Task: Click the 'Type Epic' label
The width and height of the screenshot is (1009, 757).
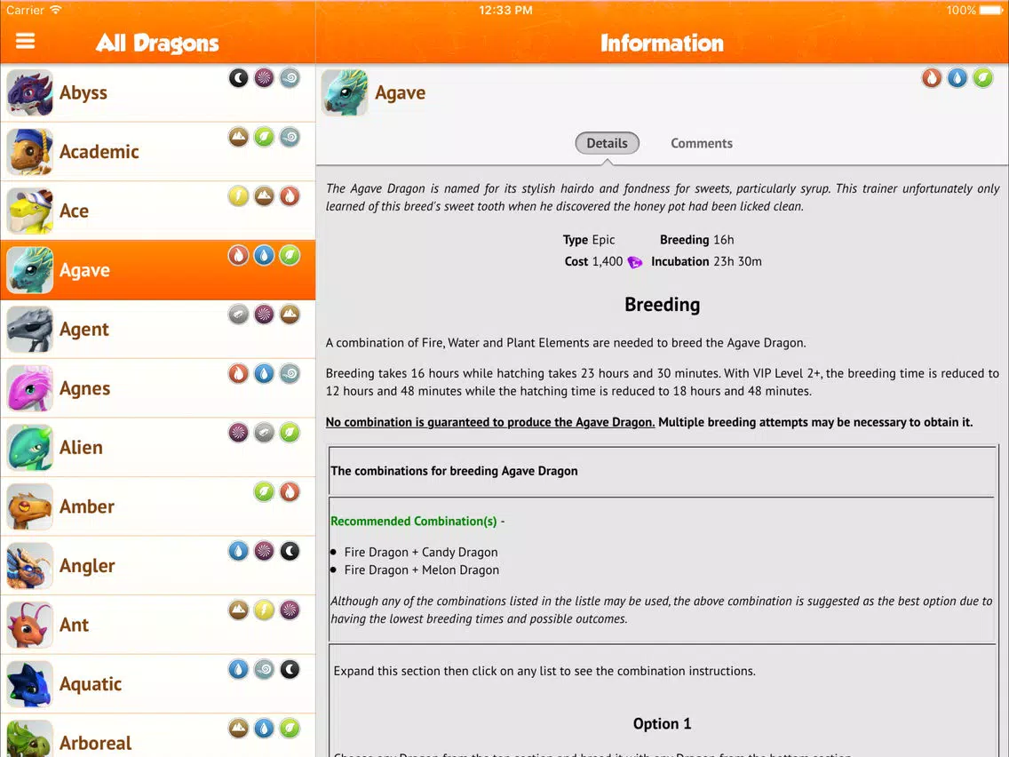Action: tap(589, 240)
